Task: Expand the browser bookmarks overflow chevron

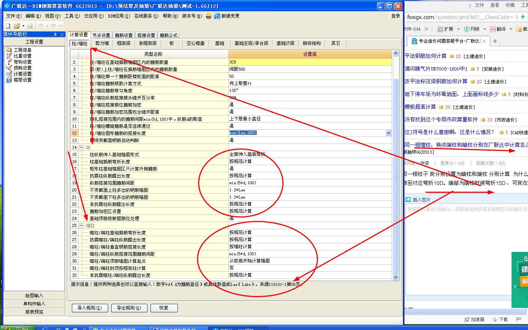Action: tap(427, 29)
